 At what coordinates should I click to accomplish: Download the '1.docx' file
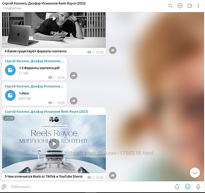(x=10, y=95)
